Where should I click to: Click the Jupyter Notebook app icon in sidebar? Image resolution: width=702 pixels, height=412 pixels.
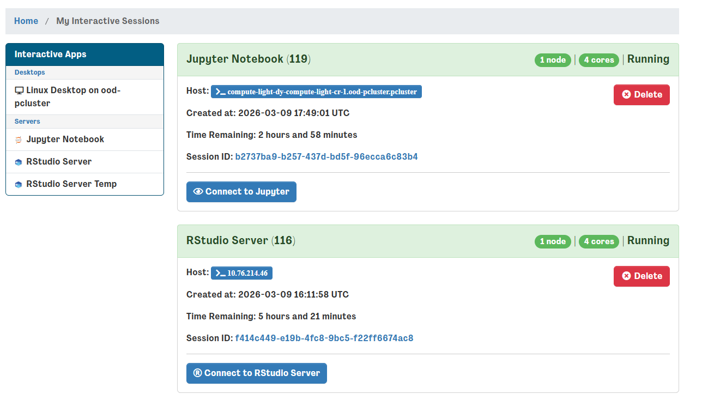pyautogui.click(x=19, y=140)
